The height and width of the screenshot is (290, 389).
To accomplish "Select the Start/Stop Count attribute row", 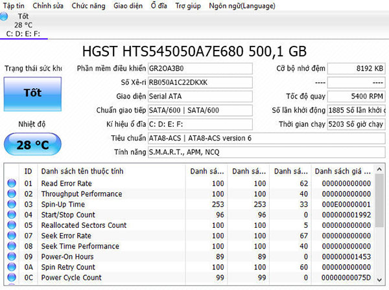I will [x=68, y=215].
